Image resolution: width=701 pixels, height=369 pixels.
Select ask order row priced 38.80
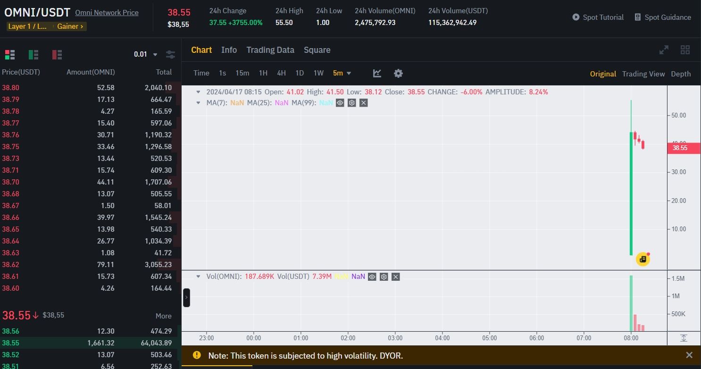[x=91, y=87]
